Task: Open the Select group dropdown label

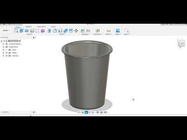Action: (127, 34)
